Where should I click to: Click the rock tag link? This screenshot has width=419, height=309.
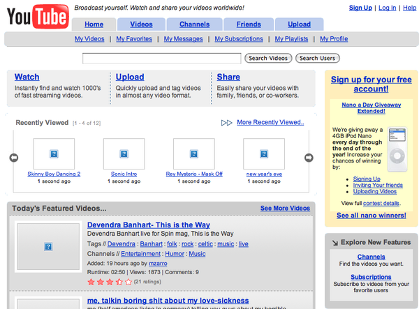[188, 244]
